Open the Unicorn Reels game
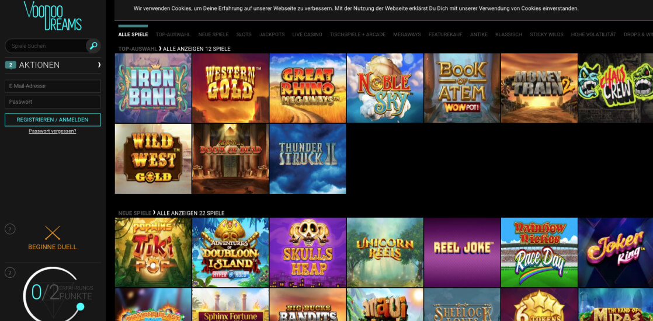The height and width of the screenshot is (321, 653). click(385, 252)
